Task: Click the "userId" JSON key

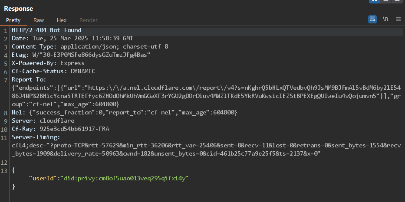Action: (x=43, y=178)
